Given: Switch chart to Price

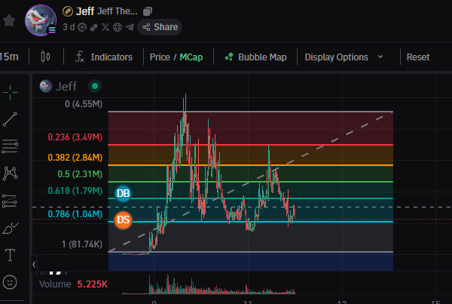Looking at the screenshot, I should (x=160, y=57).
